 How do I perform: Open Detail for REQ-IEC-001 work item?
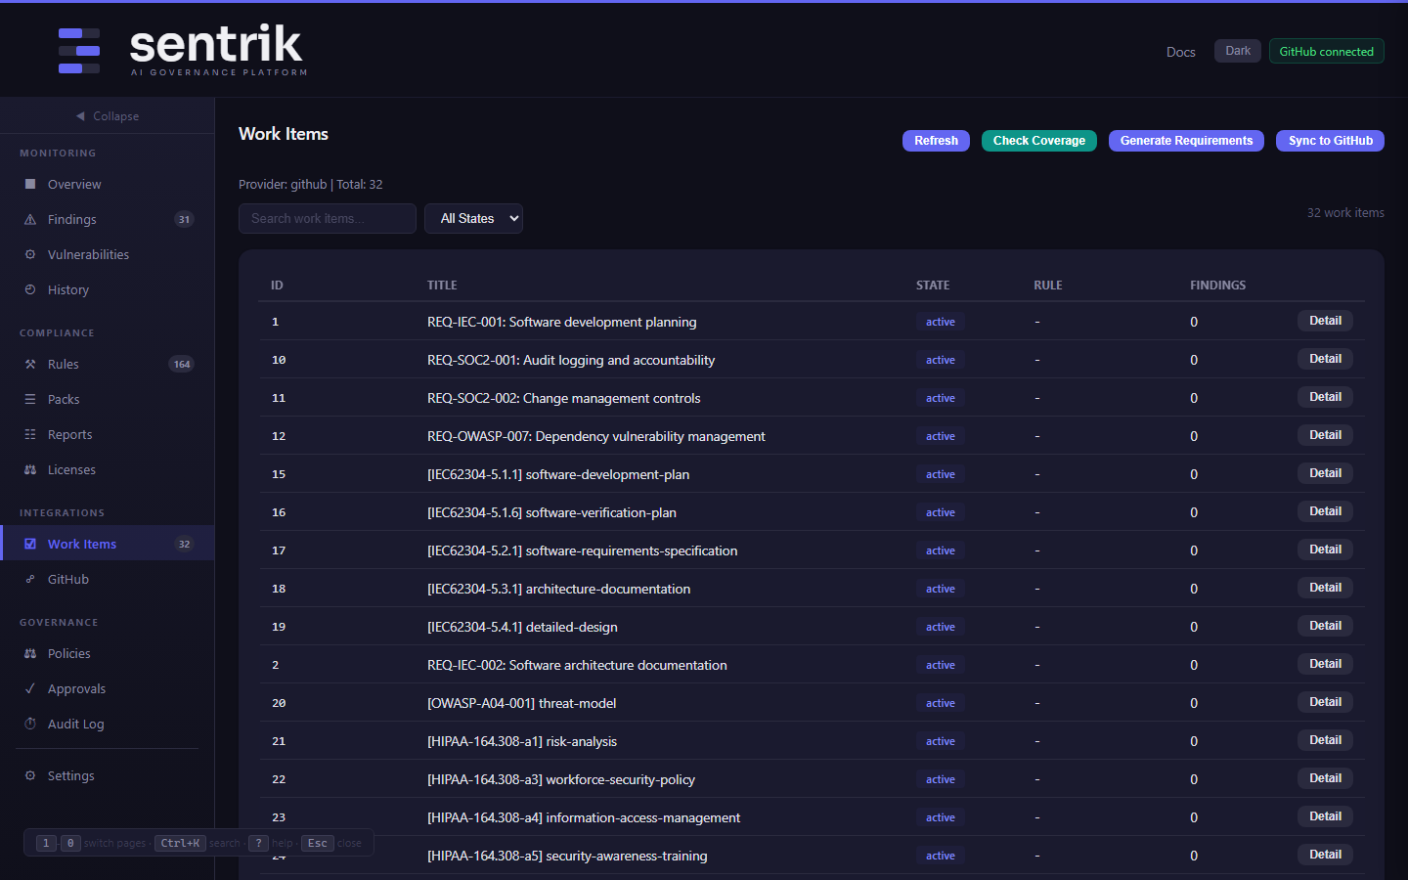1325,320
